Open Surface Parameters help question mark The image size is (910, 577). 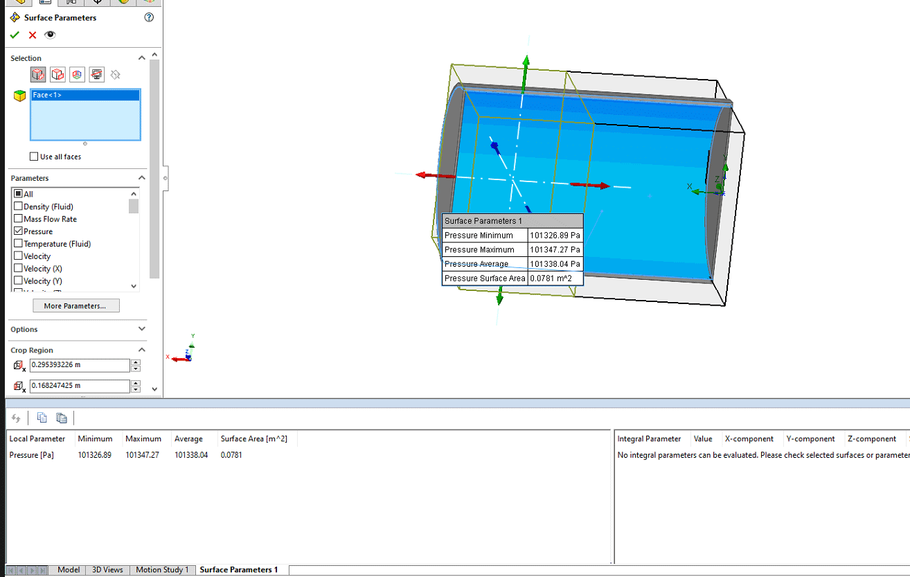click(x=149, y=17)
